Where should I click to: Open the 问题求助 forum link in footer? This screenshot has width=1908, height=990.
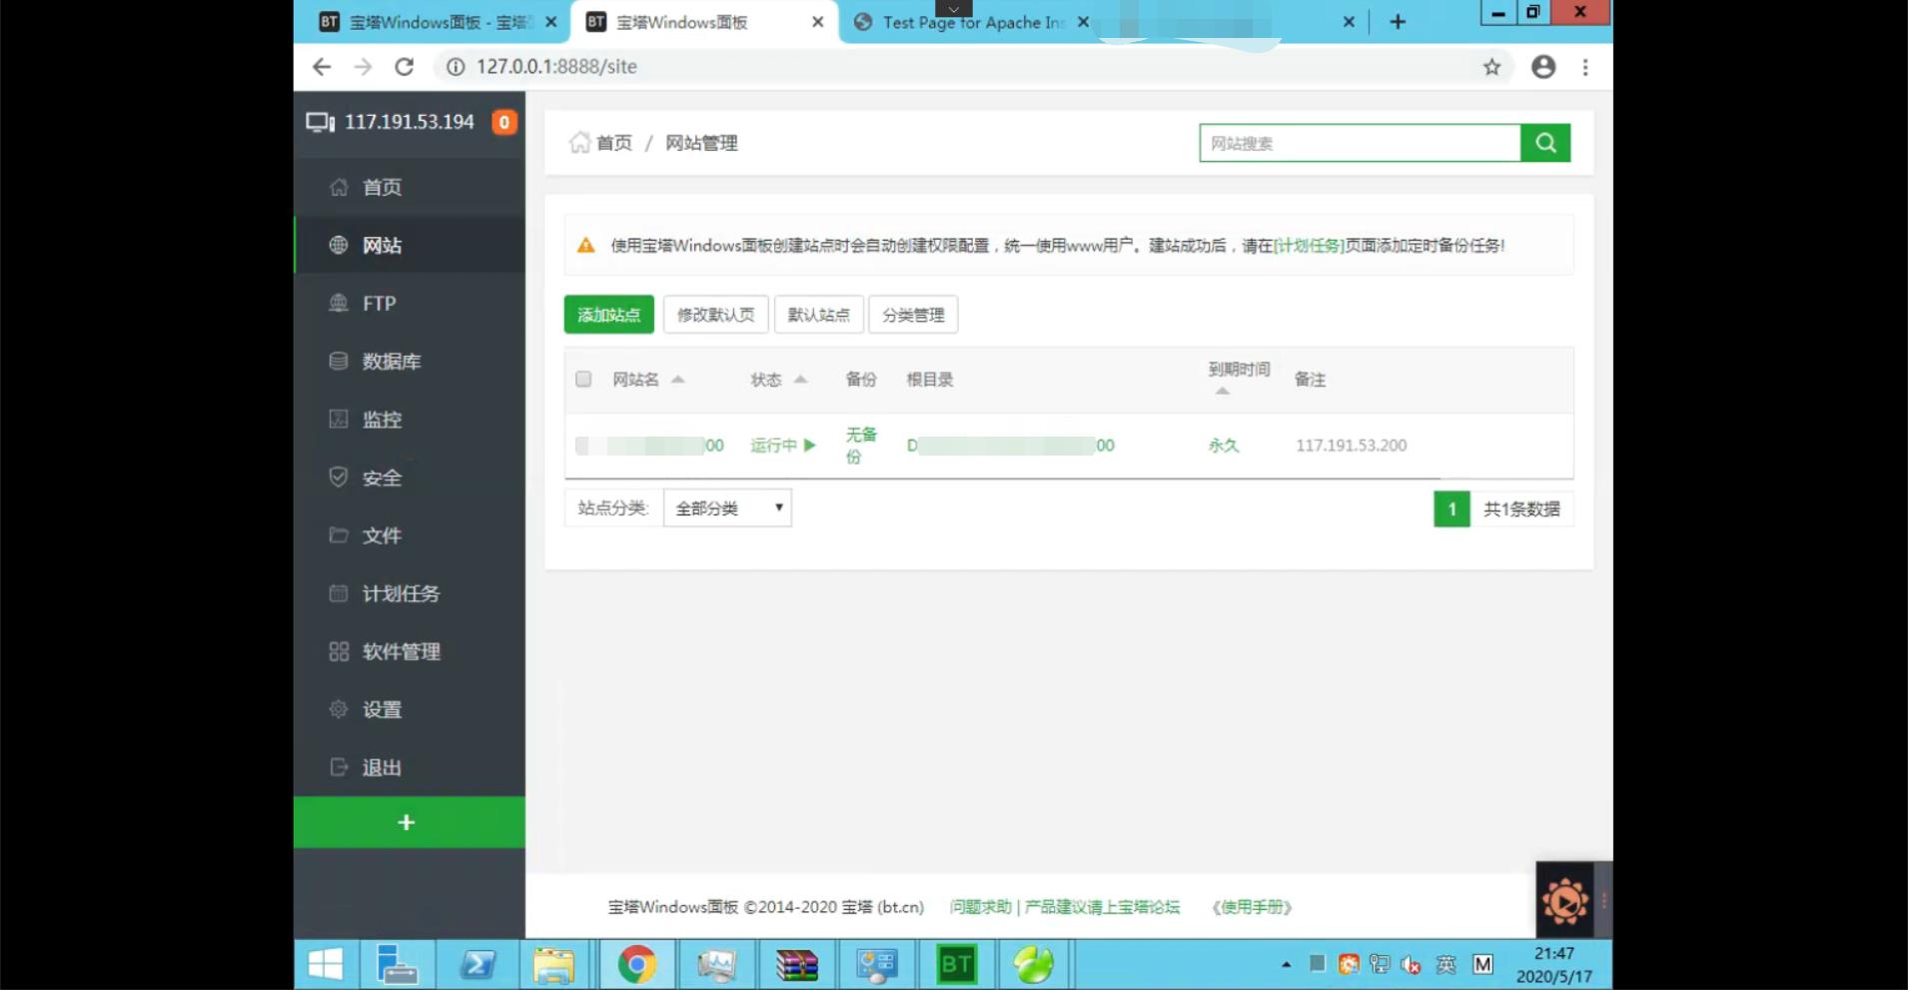point(980,907)
